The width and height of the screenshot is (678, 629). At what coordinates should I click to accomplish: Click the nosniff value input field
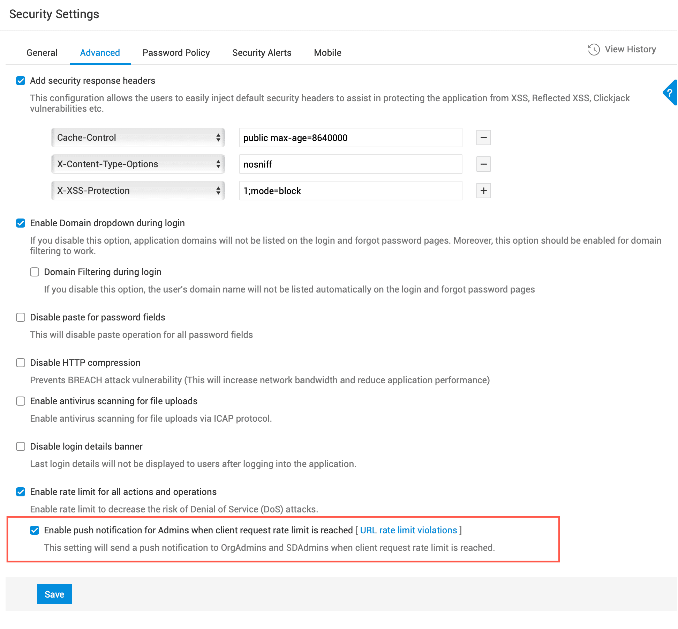pyautogui.click(x=351, y=164)
